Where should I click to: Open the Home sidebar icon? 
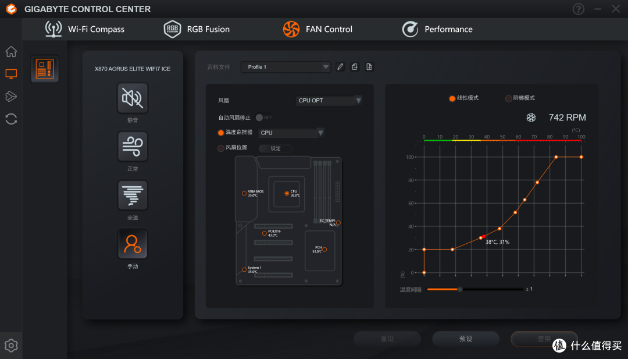11,51
